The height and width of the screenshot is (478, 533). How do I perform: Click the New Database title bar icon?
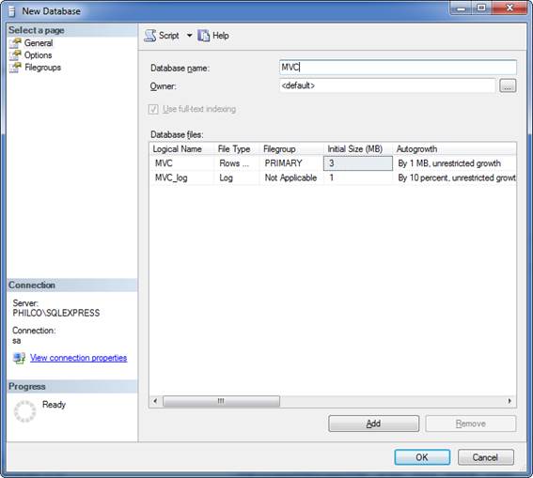pos(11,11)
